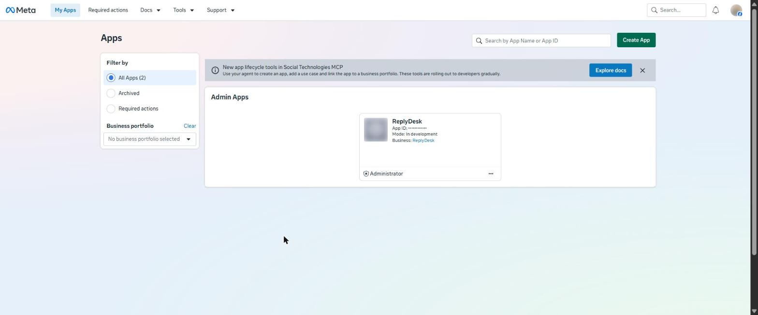Image resolution: width=758 pixels, height=315 pixels.
Task: Select the Required actions filter radio
Action: point(111,109)
